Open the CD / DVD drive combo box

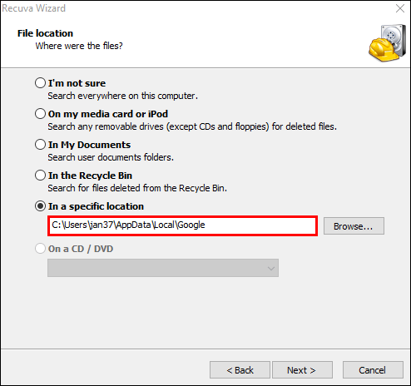tap(163, 268)
